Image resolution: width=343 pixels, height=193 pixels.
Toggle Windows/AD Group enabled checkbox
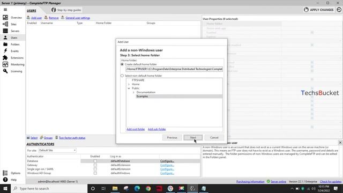[95, 173]
